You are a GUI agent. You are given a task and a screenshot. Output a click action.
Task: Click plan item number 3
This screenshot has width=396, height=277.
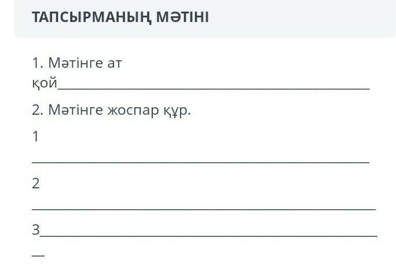coord(36,230)
